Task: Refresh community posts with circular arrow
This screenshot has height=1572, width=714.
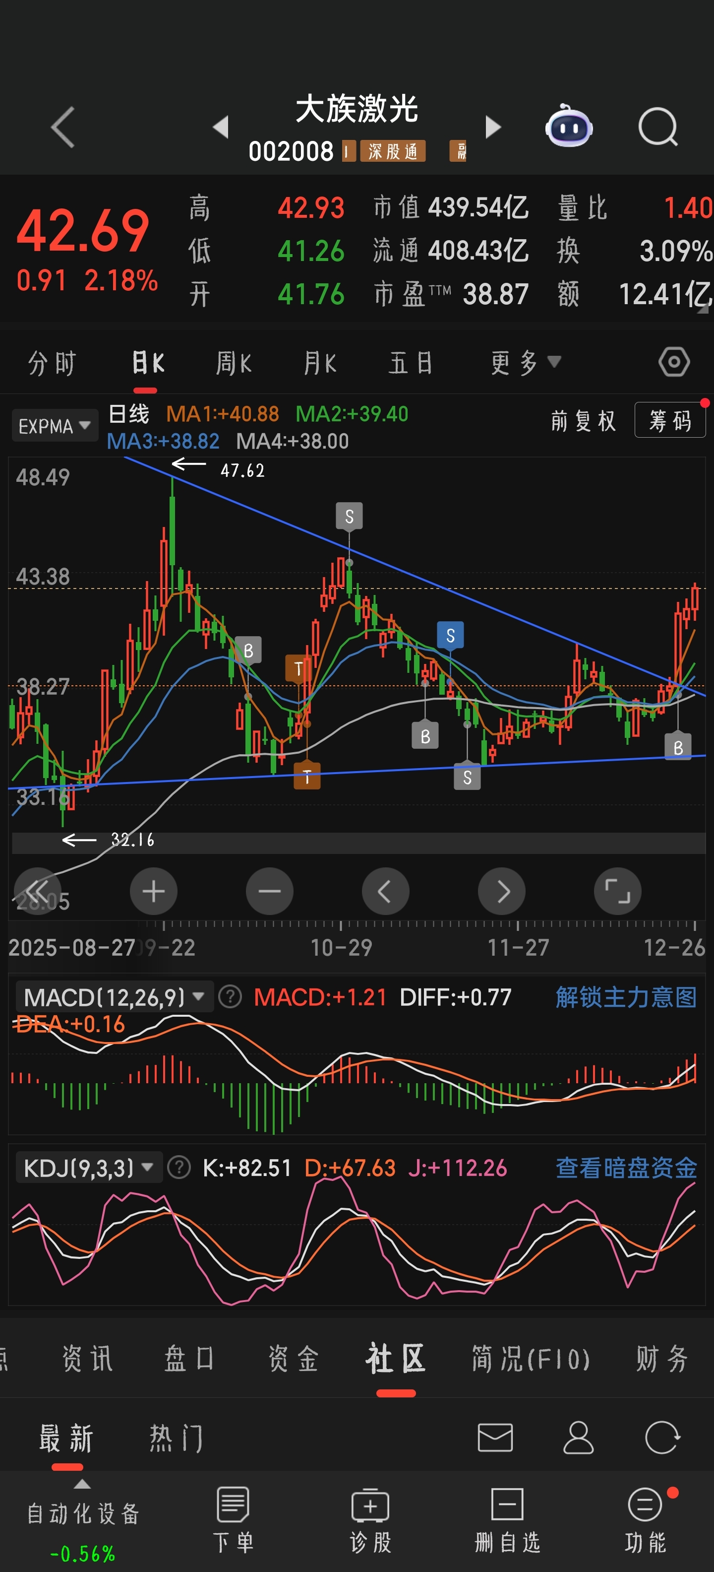Action: tap(662, 1437)
